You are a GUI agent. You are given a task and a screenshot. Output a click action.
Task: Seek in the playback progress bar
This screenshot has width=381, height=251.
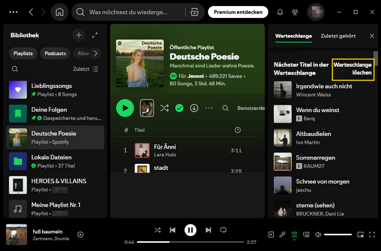pos(190,242)
